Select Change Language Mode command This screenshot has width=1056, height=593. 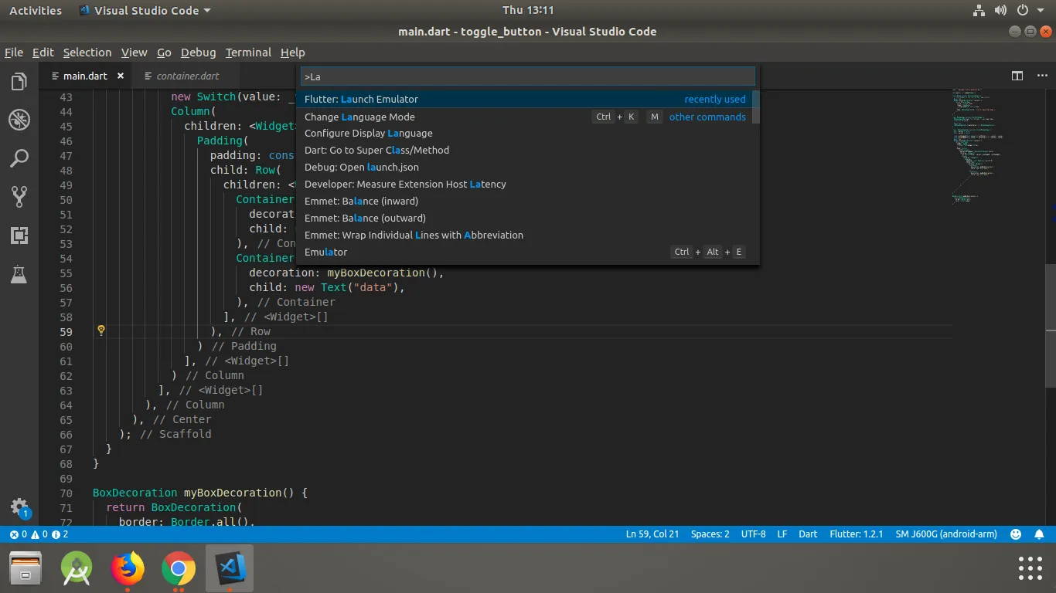525,117
